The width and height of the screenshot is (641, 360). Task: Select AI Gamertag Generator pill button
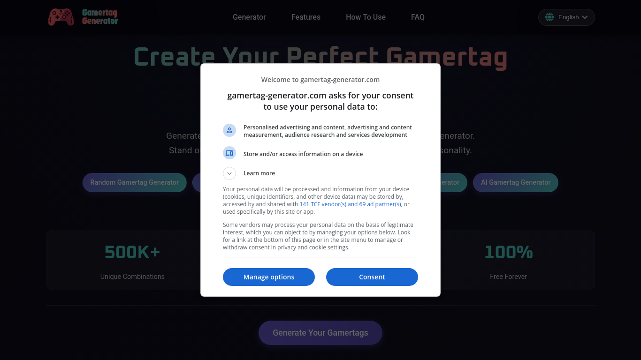tap(515, 182)
